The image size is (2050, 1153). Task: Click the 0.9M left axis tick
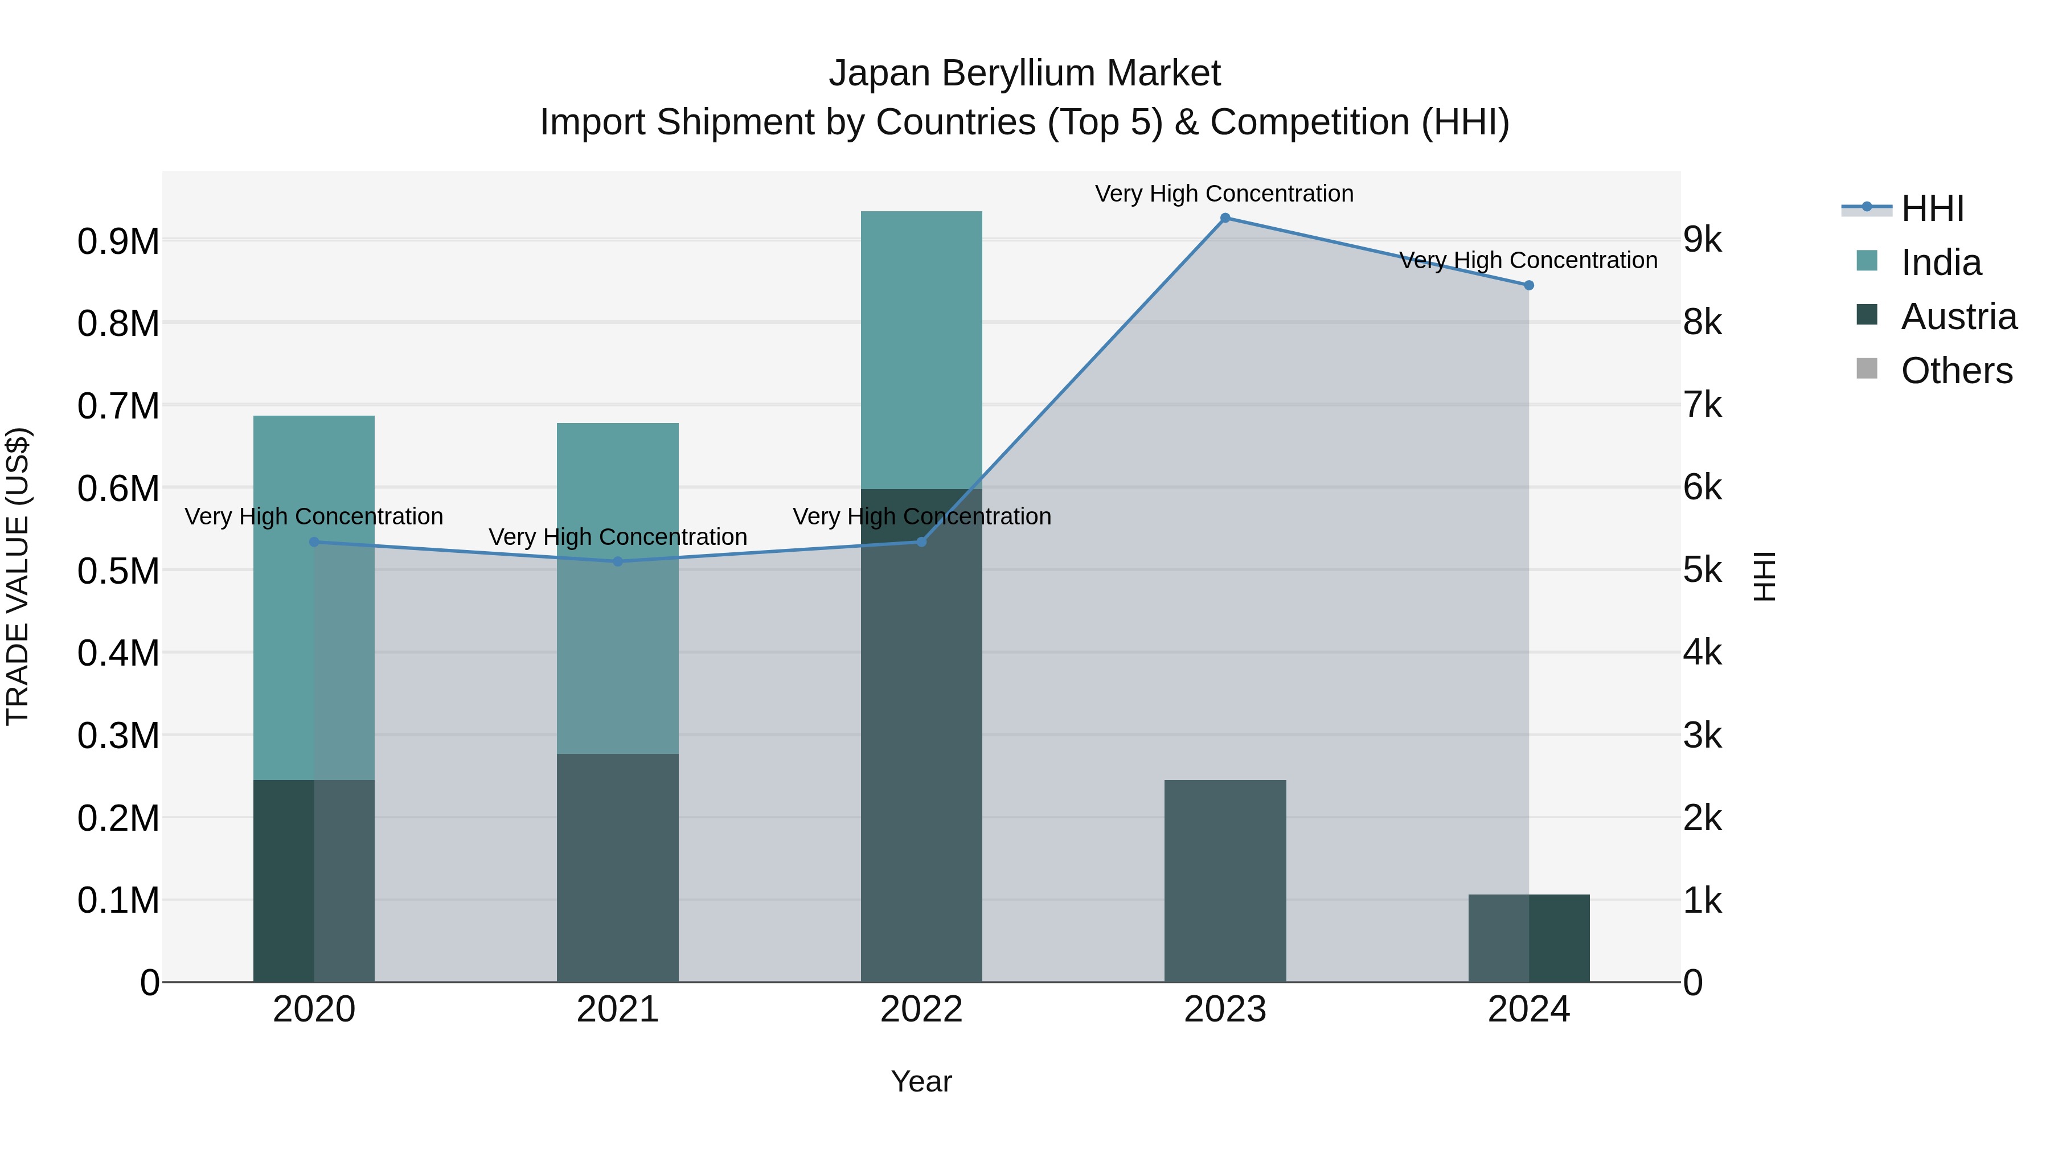click(x=118, y=241)
